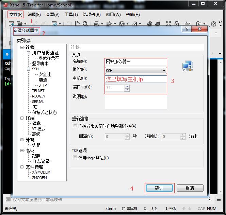226x215 pixels.
Task: Select 隧道 in category tree
Action: click(x=43, y=80)
